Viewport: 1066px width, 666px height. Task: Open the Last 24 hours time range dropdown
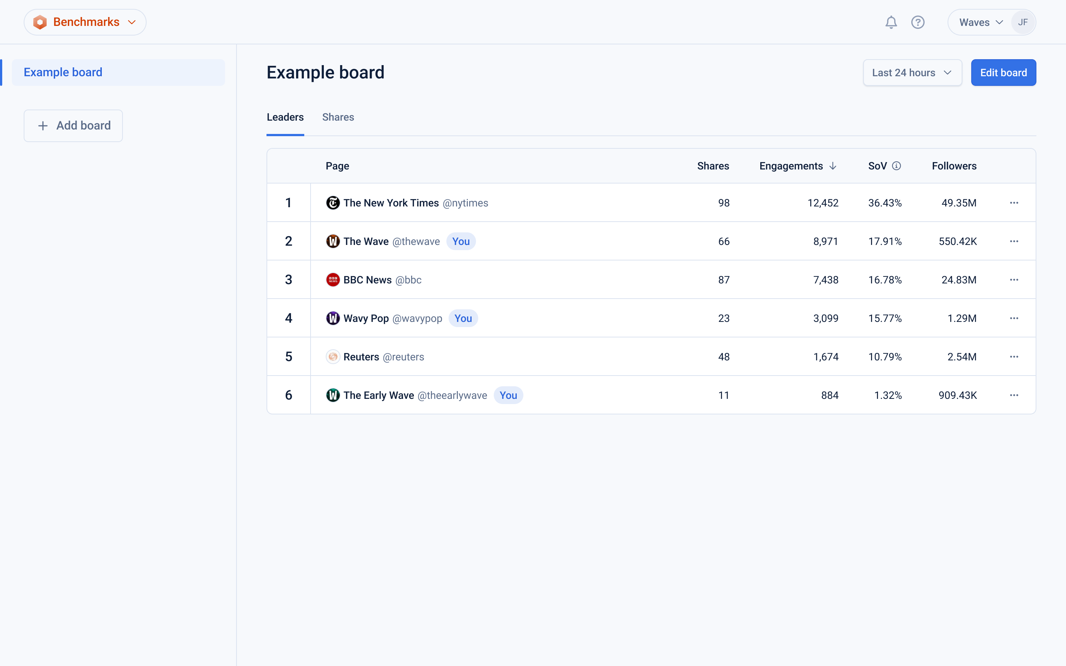click(x=912, y=73)
